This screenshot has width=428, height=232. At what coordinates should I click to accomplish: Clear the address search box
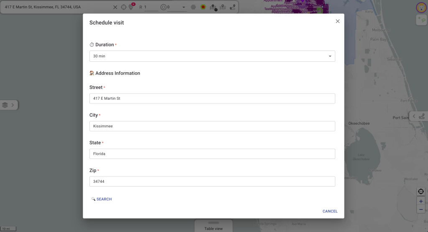point(115,7)
